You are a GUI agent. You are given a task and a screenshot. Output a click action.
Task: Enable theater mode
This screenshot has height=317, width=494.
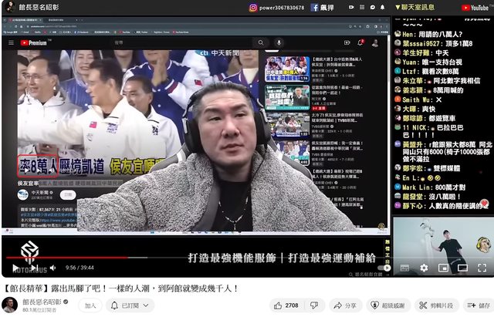(x=462, y=268)
